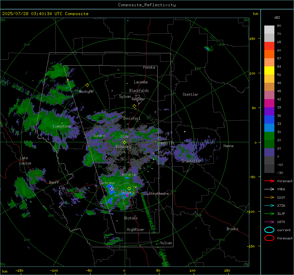Screen dimensions: 294x275
Task: Click the Banff label
Action: 54,182
